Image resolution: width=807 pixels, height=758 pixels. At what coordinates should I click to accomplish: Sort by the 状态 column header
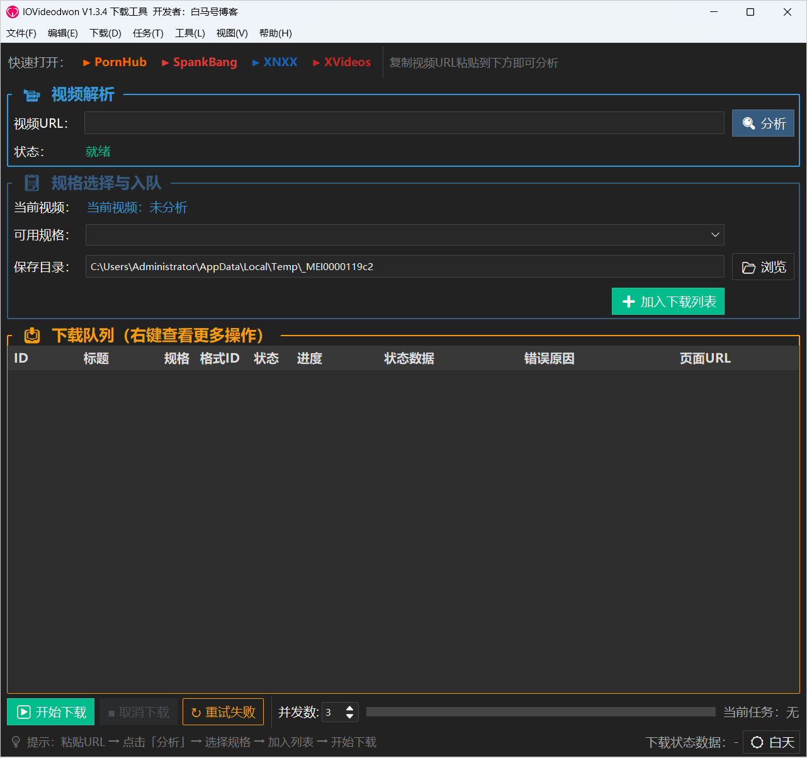click(x=266, y=358)
